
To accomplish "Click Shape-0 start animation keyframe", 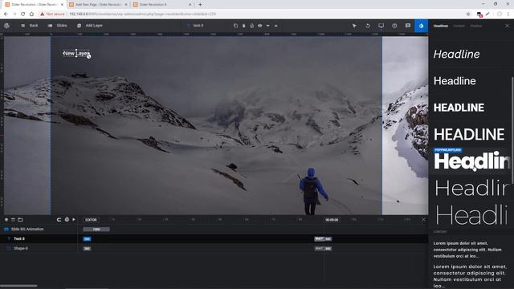I will point(87,249).
